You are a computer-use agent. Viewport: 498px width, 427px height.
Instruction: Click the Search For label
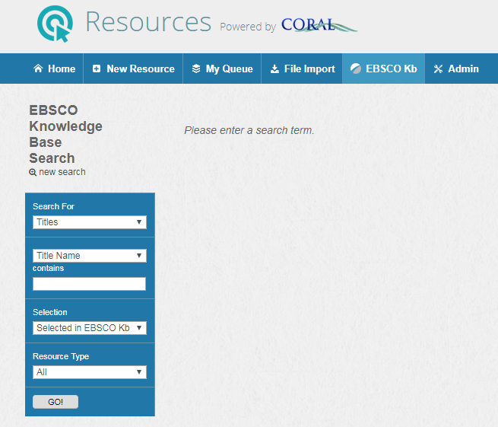(53, 206)
